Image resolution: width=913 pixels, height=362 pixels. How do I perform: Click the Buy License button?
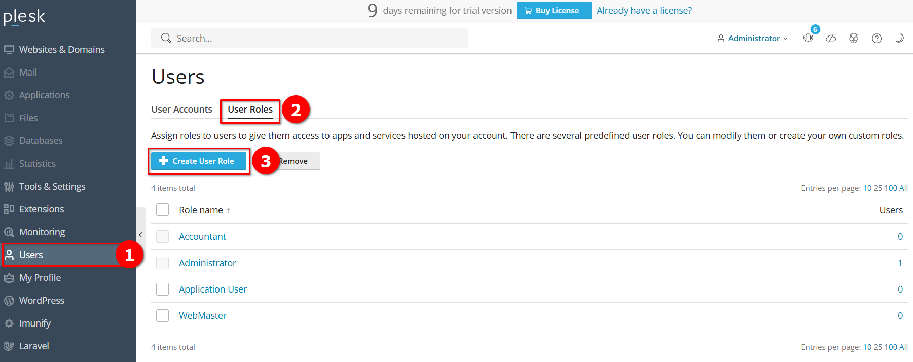click(x=554, y=11)
